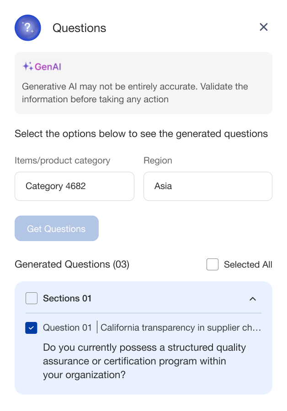Uncheck the Question 01 checkbox
This screenshot has width=287, height=411.
32,327
